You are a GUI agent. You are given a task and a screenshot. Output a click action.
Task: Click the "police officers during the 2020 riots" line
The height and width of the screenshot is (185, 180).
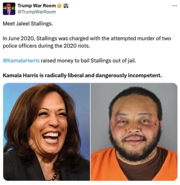46,46
